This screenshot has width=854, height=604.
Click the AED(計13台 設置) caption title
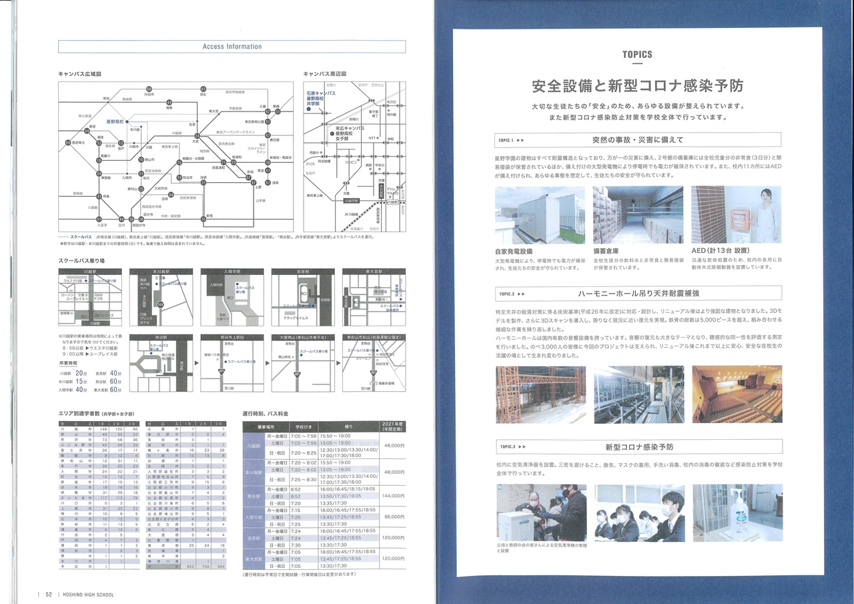click(721, 252)
